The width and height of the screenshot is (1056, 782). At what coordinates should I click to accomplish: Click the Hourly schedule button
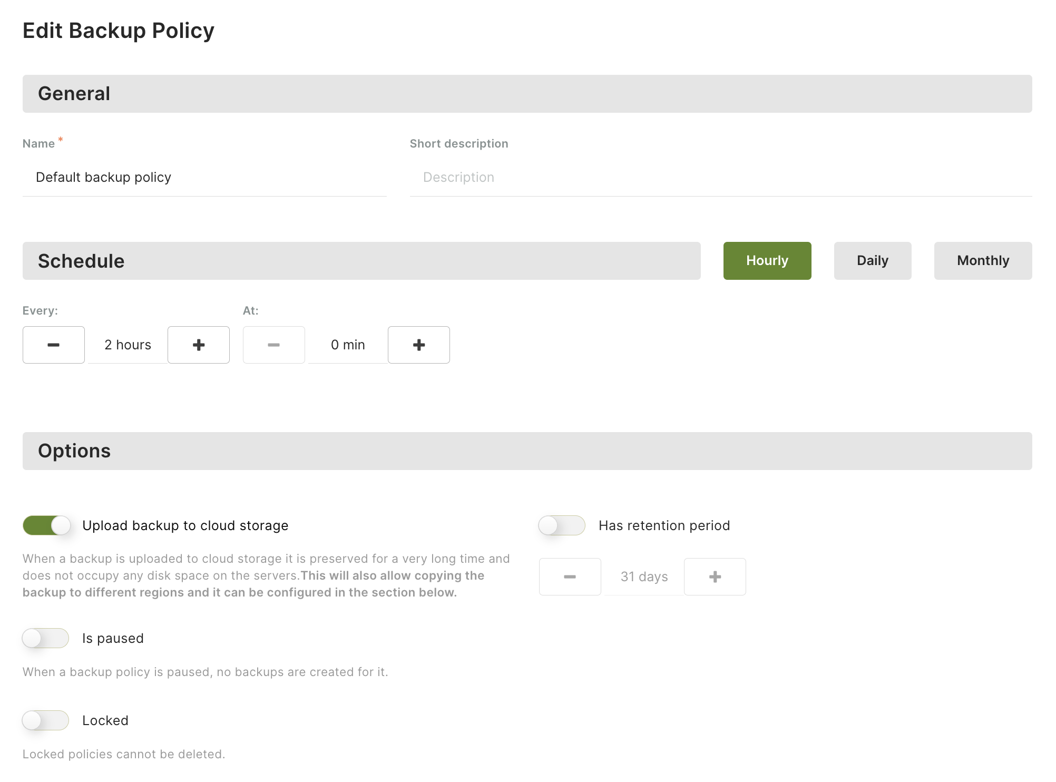click(x=767, y=260)
